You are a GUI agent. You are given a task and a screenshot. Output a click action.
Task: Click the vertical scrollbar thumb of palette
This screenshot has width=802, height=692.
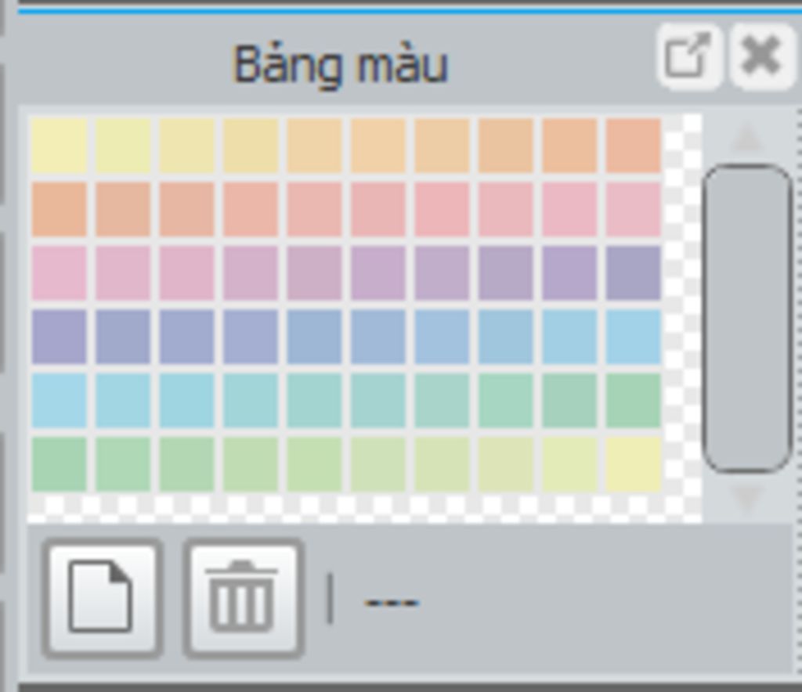[747, 318]
